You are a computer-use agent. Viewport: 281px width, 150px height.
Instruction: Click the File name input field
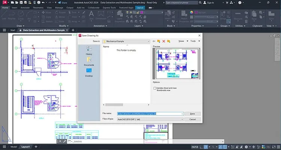tap(150, 114)
